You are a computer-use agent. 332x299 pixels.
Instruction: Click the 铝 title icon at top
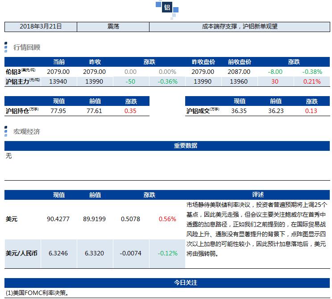coord(167,8)
